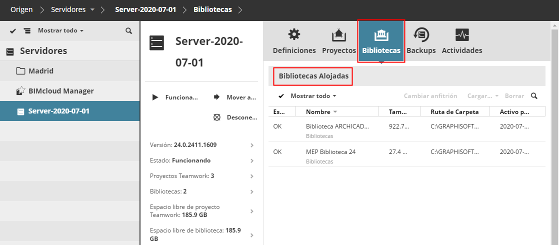Expand Espacio libre de proyecto Teamwork chevron

(251, 211)
